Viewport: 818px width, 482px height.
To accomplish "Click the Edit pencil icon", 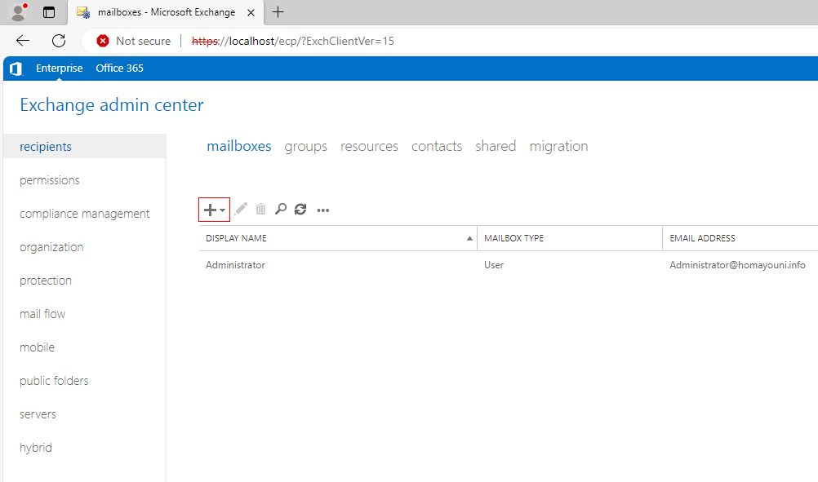I will point(241,210).
